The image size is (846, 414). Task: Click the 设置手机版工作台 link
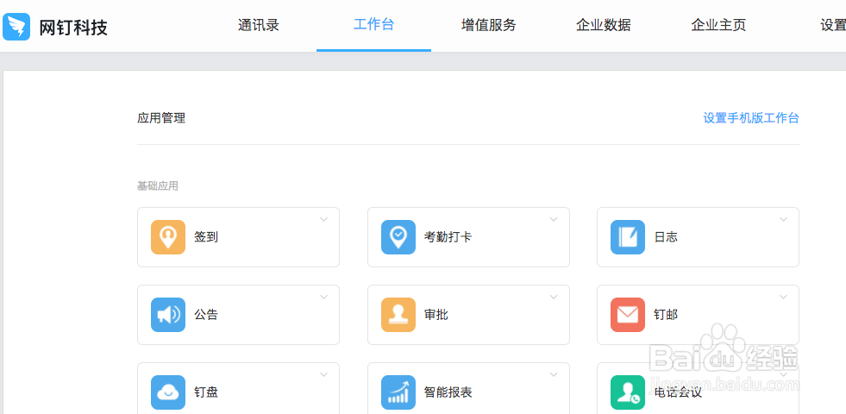(x=751, y=118)
